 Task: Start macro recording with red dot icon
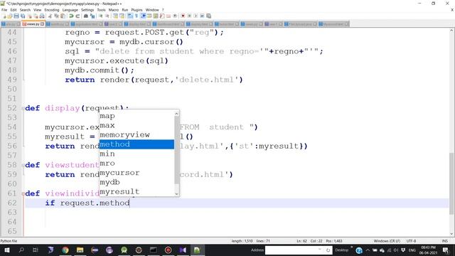tap(183, 16)
